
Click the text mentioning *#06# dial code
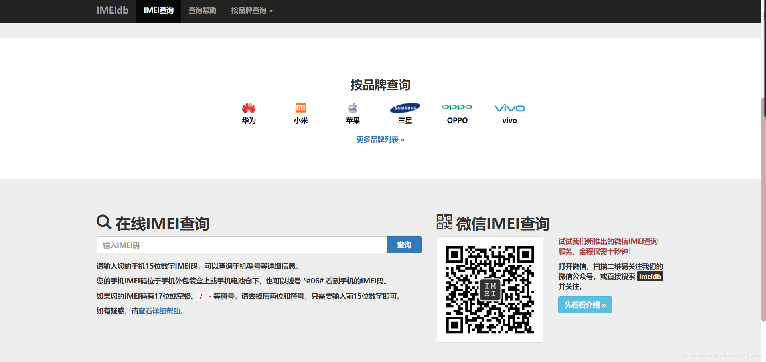coord(243,281)
